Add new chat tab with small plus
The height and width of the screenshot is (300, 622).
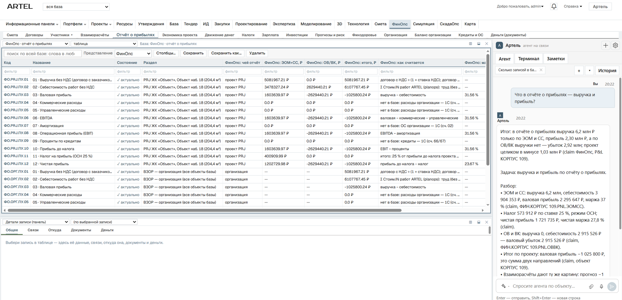(x=579, y=70)
